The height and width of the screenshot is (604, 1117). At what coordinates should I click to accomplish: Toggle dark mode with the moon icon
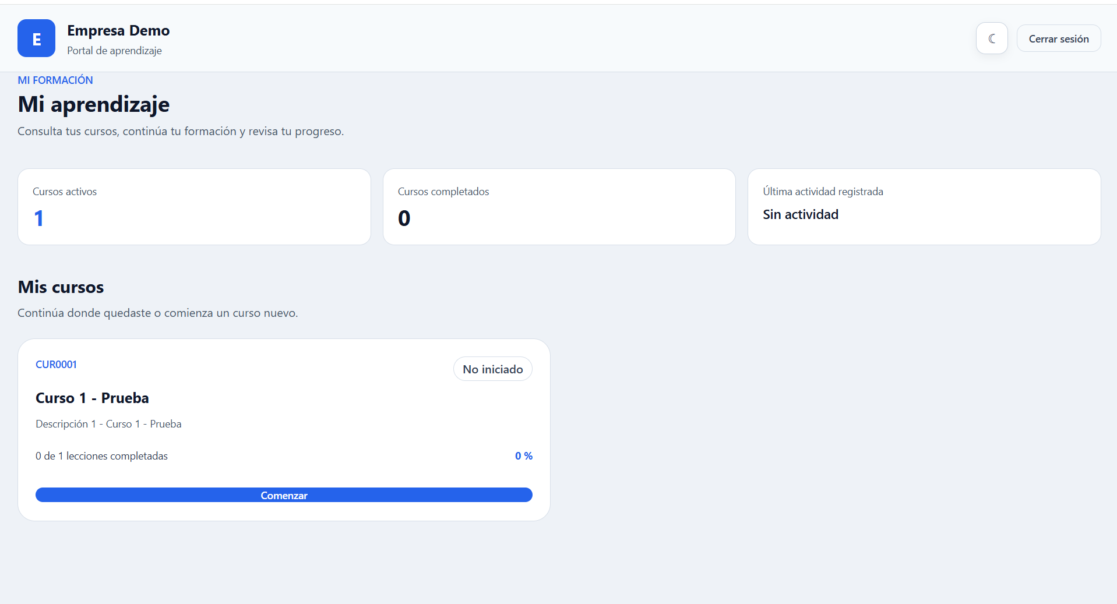click(x=992, y=38)
